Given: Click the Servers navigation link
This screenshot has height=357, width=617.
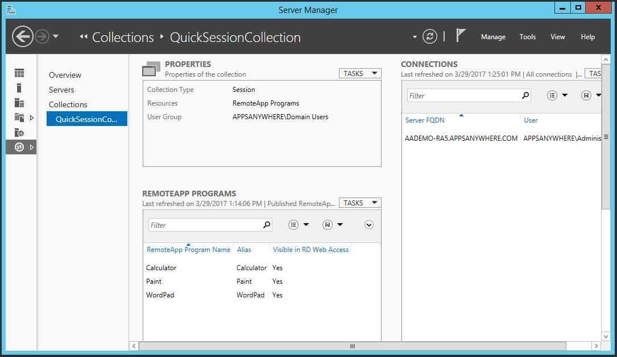Looking at the screenshot, I should pyautogui.click(x=61, y=90).
